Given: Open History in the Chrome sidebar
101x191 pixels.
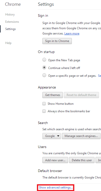Looking at the screenshot, I should 10,14.
